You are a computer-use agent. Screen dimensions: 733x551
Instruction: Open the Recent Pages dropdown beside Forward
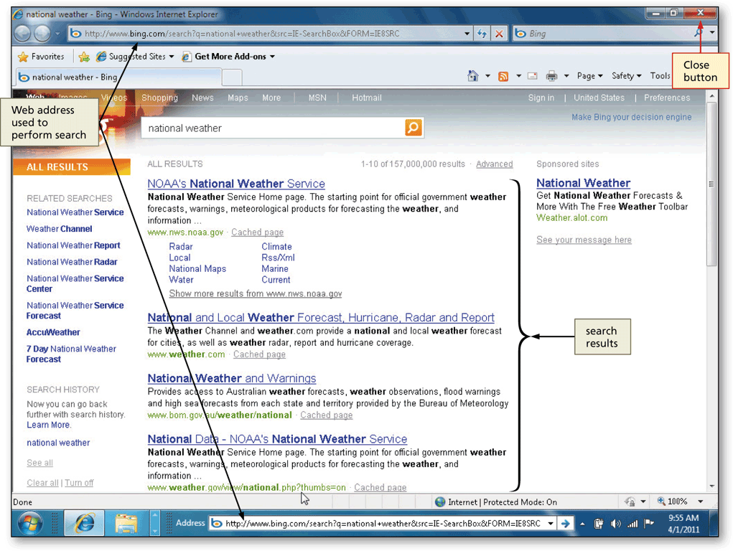point(57,34)
